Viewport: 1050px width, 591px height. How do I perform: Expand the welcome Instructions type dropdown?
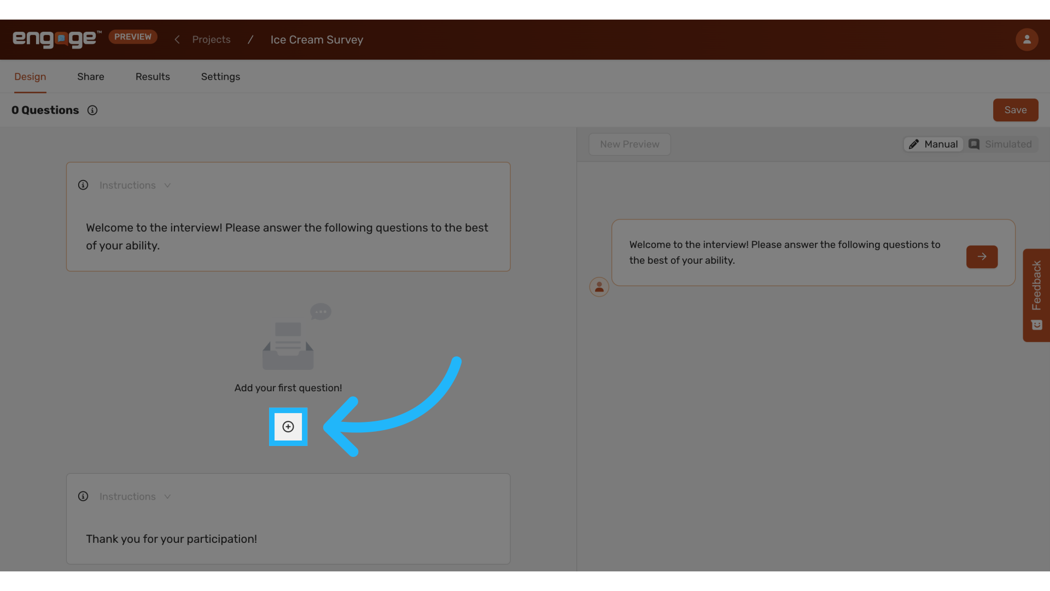[x=135, y=186]
